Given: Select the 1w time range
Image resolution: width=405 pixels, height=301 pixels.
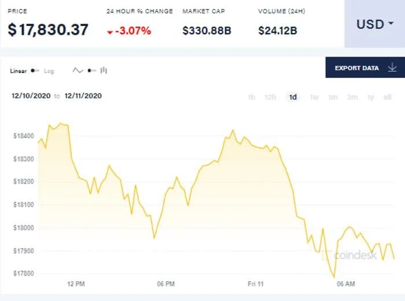Looking at the screenshot, I should pos(314,97).
